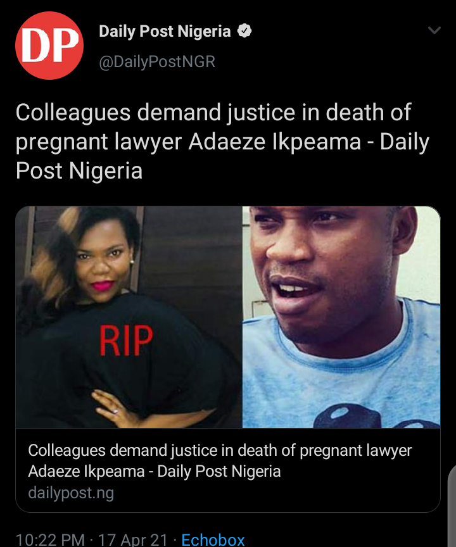Open the Daily Post Nigeria profile avatar

pyautogui.click(x=49, y=46)
